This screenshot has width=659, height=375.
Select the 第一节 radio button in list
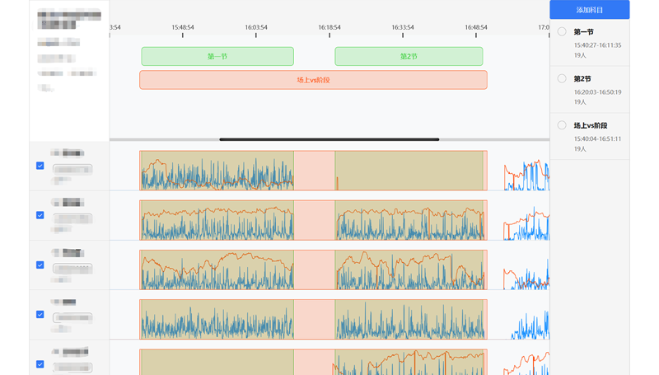coord(562,31)
